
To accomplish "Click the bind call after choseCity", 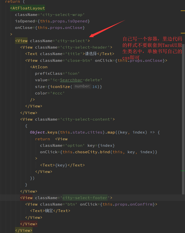I will (x=105, y=152).
